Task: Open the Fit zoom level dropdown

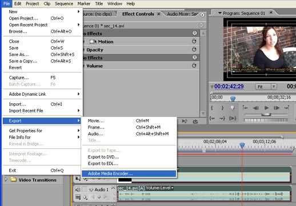Action: click(x=266, y=87)
